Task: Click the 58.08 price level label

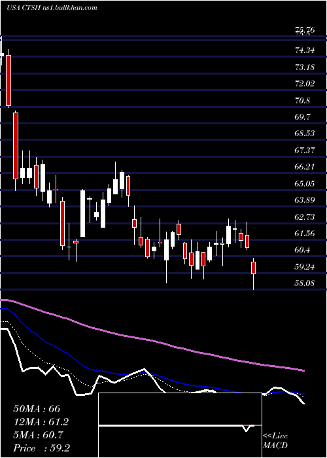Action: pyautogui.click(x=305, y=283)
